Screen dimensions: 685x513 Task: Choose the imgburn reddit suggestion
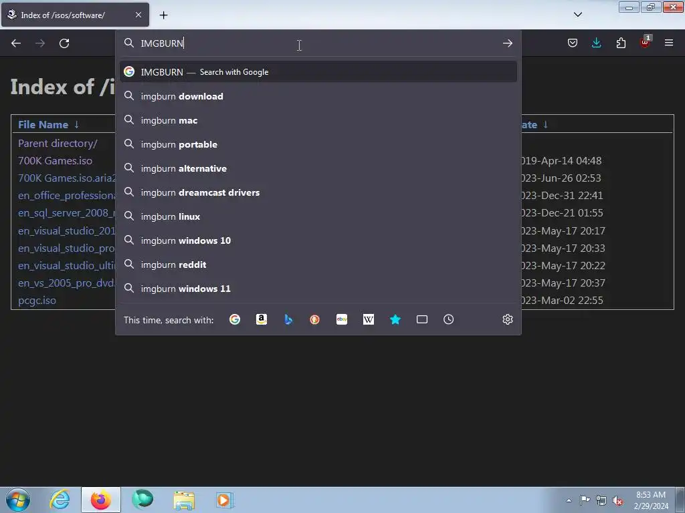point(318,265)
